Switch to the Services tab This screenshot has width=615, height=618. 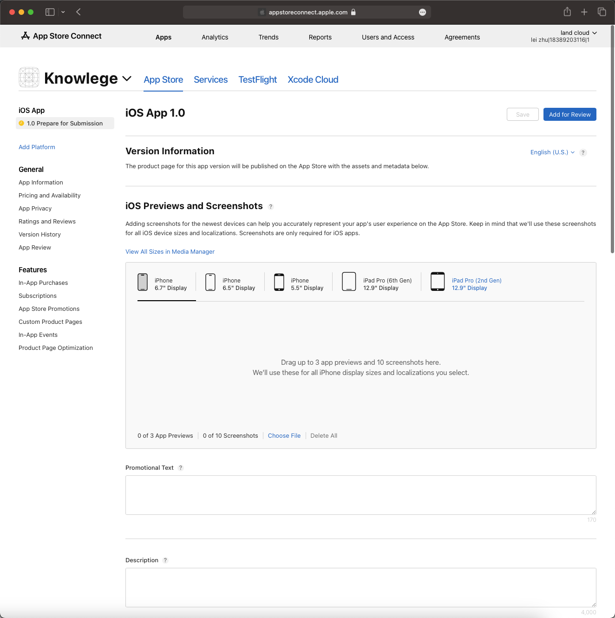[210, 80]
